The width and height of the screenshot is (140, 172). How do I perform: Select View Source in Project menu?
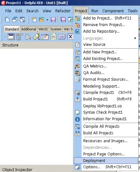(x=106, y=45)
